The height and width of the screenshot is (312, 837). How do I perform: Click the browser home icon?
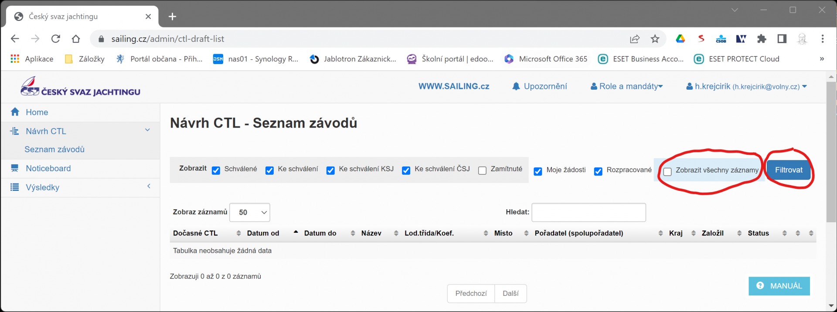[x=76, y=39]
